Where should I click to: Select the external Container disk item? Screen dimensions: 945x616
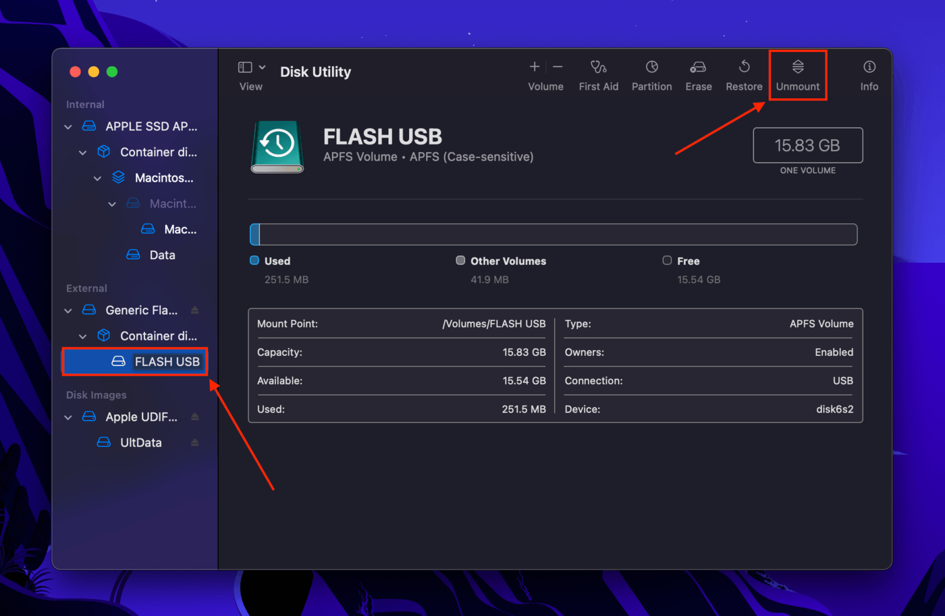[x=159, y=336]
